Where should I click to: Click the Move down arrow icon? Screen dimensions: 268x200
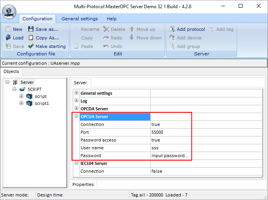coord(132,38)
